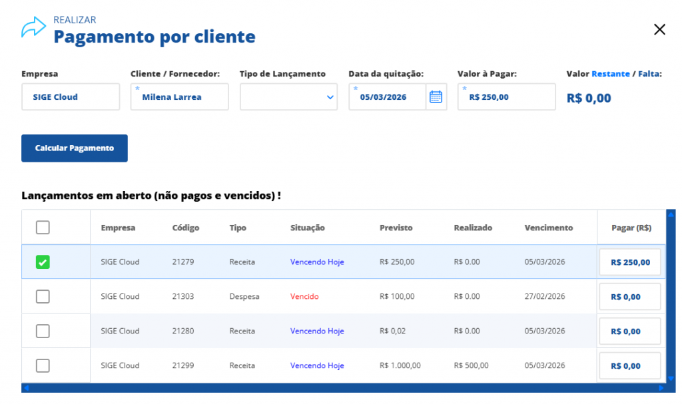Sort by the Vencimento column header

point(548,228)
